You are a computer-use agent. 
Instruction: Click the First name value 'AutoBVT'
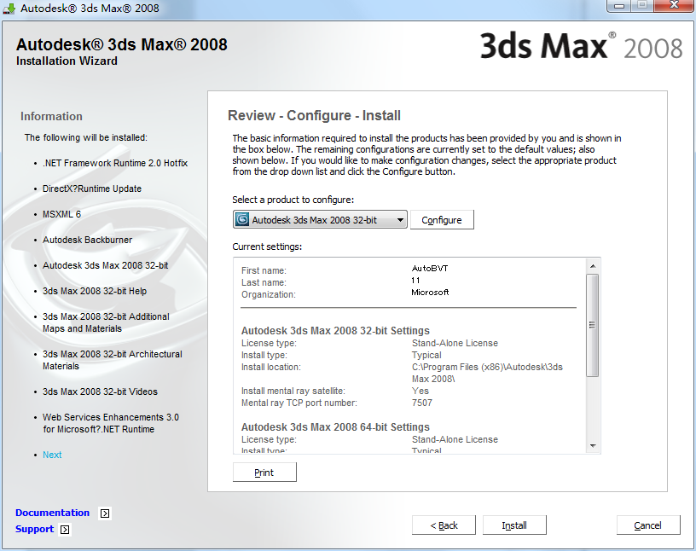pos(430,268)
